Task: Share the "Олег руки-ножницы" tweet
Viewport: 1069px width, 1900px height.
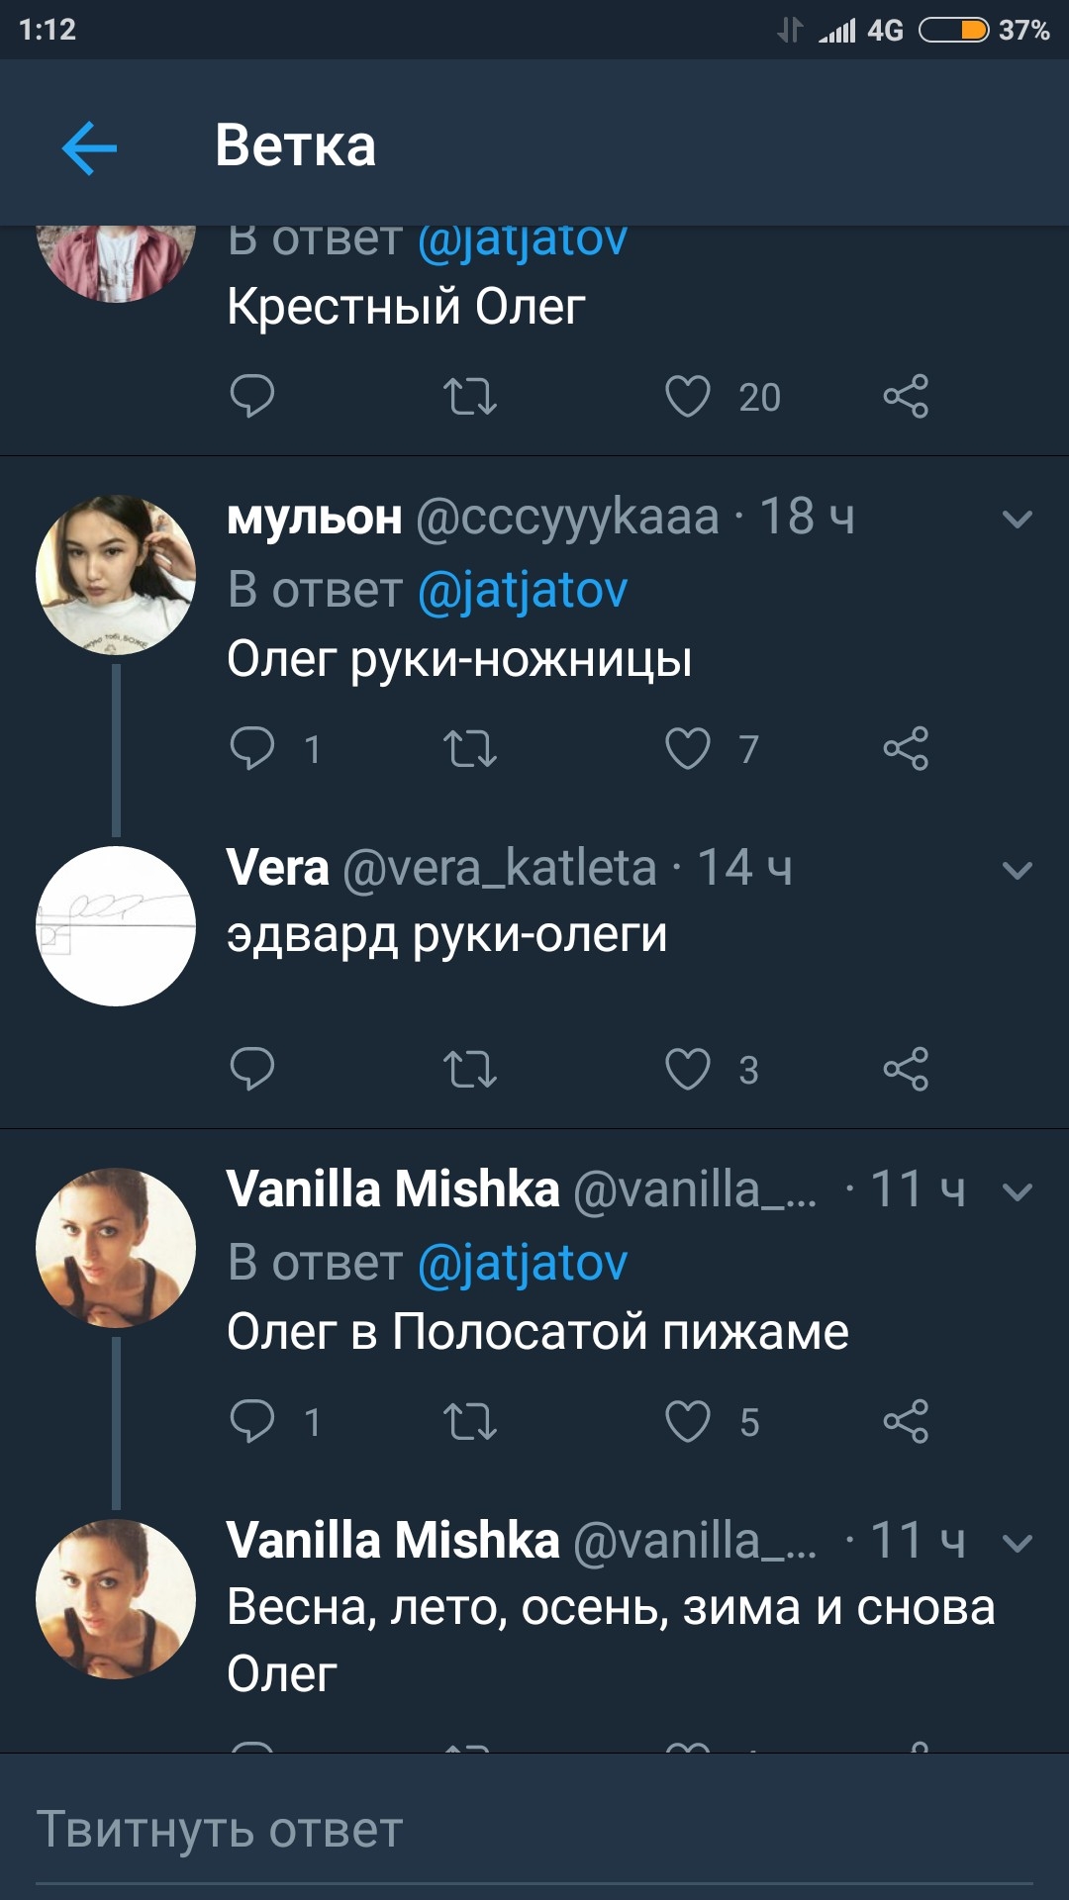Action: click(906, 749)
